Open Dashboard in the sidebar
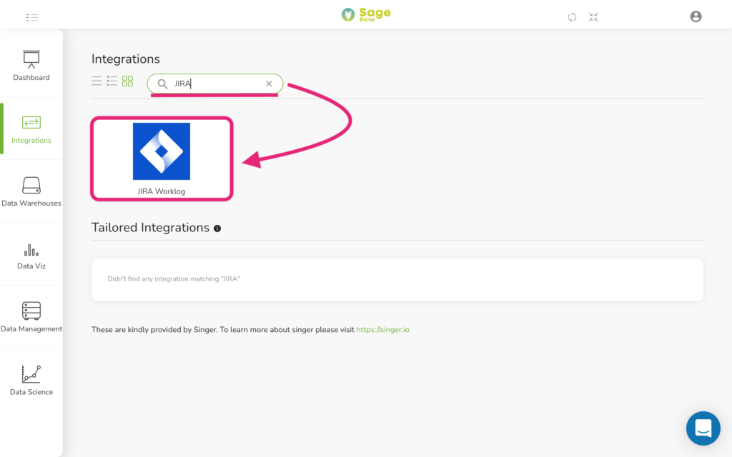 pos(31,66)
